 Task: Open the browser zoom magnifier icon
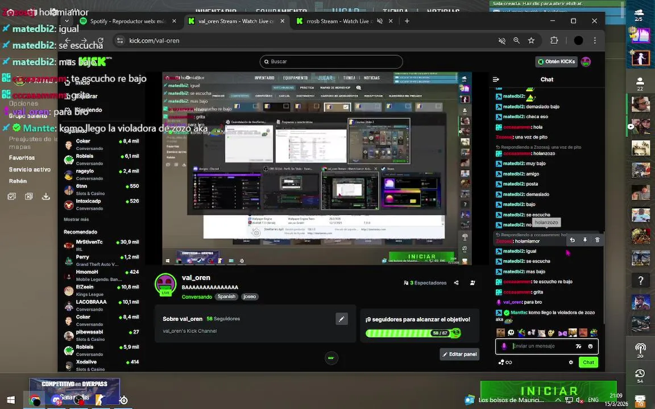(x=516, y=40)
